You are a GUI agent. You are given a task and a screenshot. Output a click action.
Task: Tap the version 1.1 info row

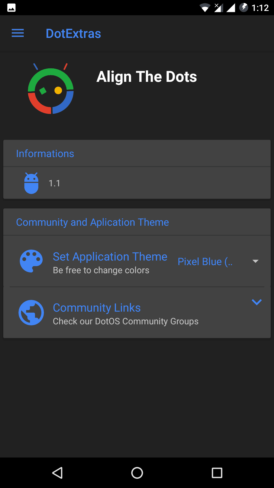(x=137, y=183)
